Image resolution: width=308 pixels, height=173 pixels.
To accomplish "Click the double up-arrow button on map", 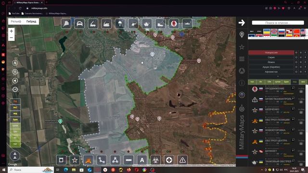I will [15, 156].
